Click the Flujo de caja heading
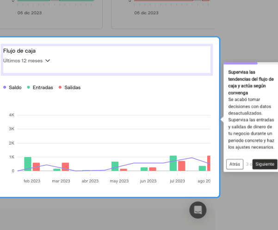278x230 pixels. coord(19,51)
